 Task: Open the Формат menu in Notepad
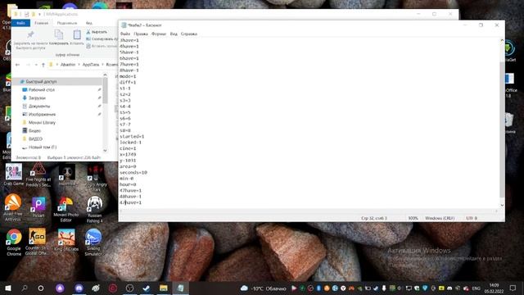coord(159,34)
